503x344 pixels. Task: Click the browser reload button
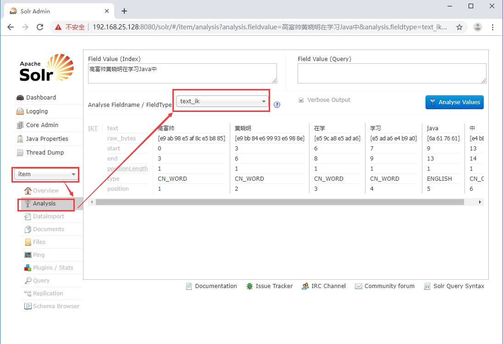[40, 27]
